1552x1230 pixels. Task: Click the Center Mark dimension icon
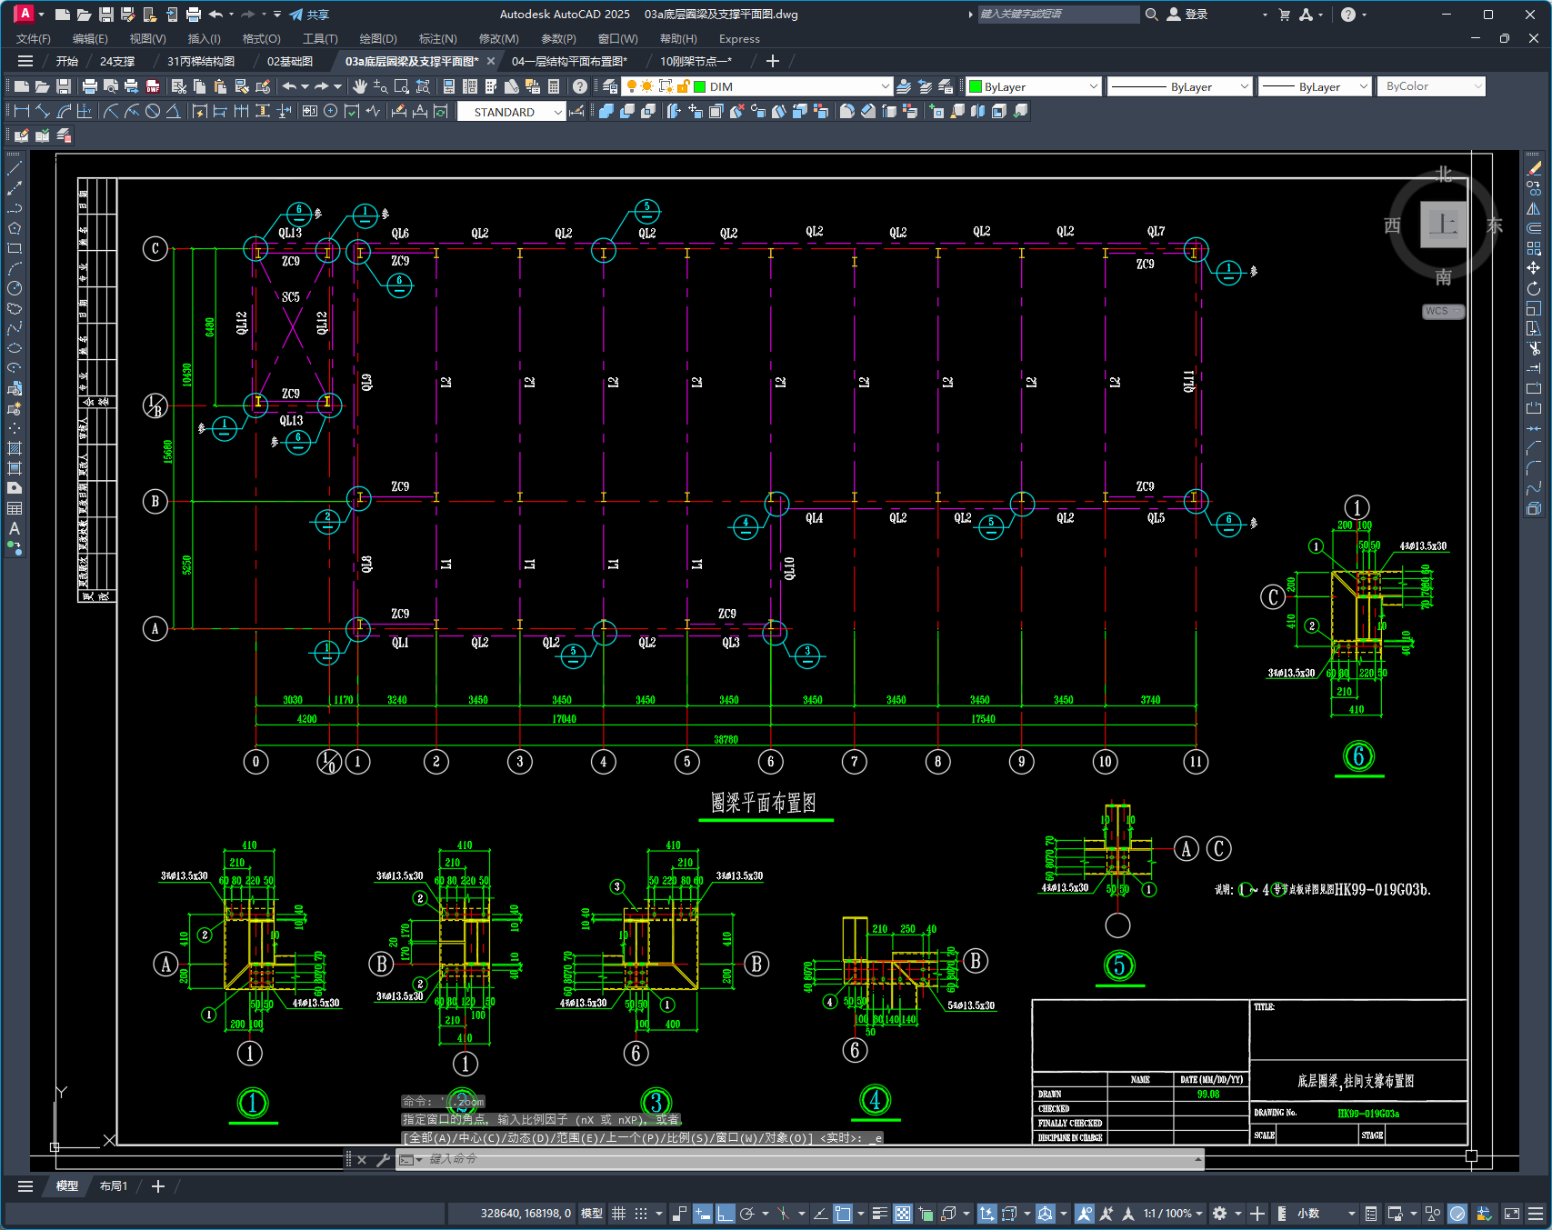[331, 111]
